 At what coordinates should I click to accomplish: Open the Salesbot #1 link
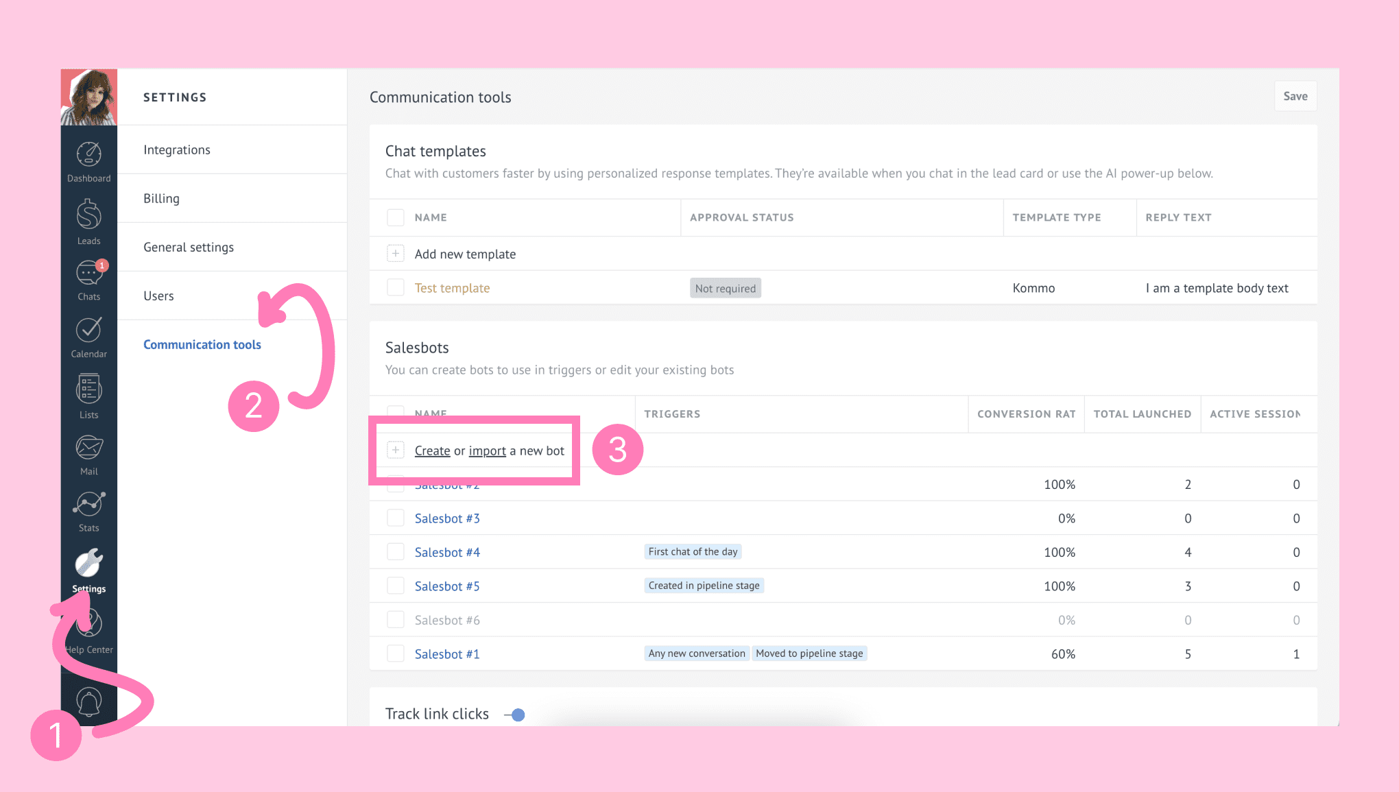click(x=447, y=654)
